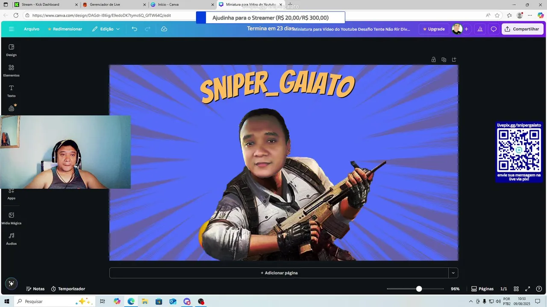This screenshot has height=307, width=547.
Task: Click the 1/1 page counter
Action: tap(504, 289)
